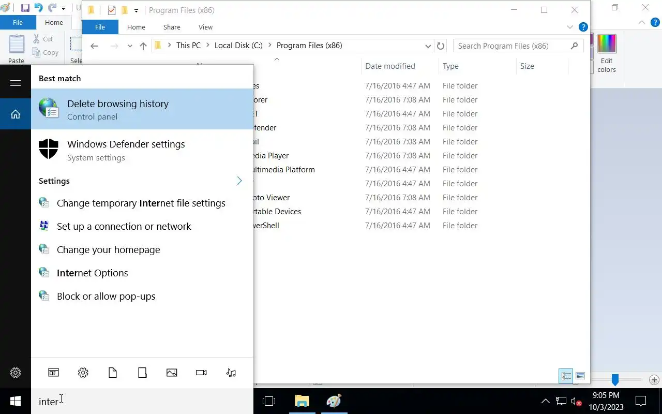The height and width of the screenshot is (414, 662).
Task: Open the Share tab in File Explorer
Action: tap(172, 27)
